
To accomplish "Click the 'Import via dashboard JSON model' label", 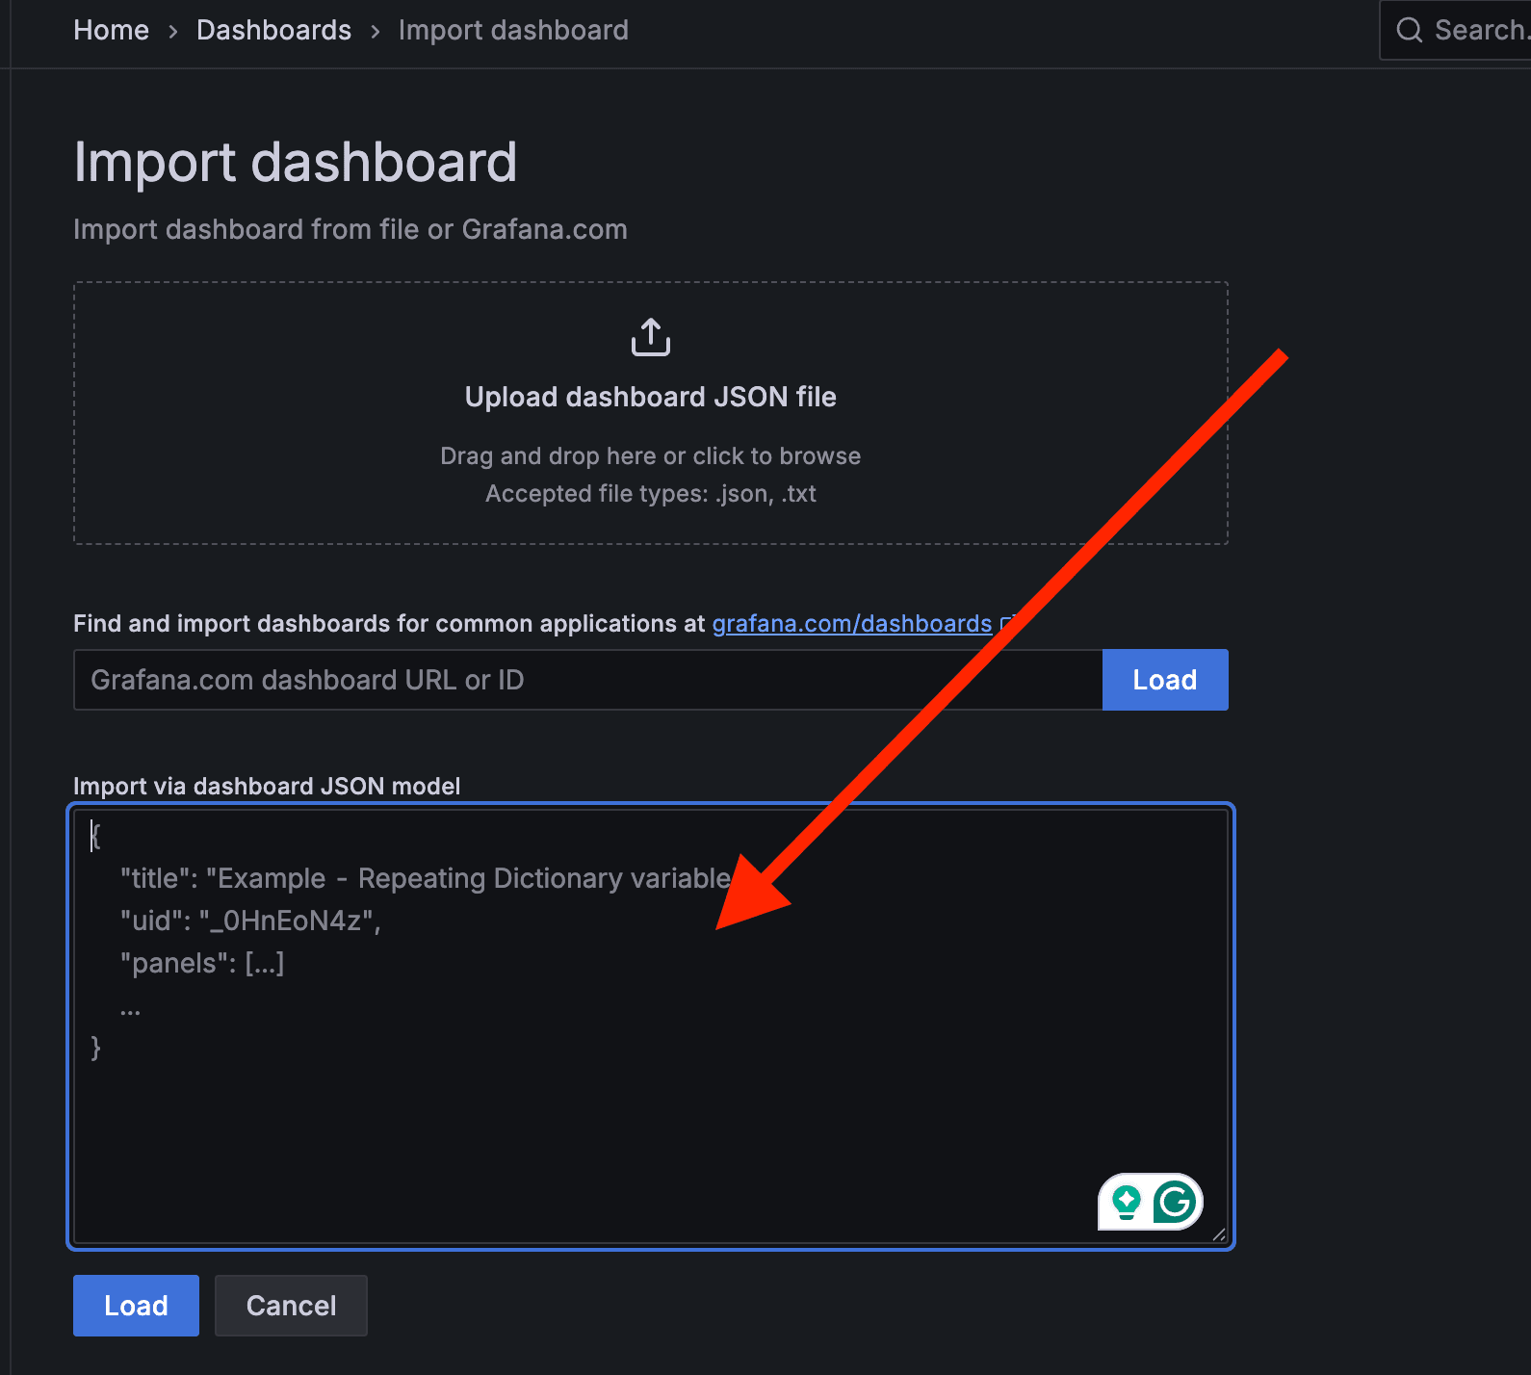I will [267, 787].
